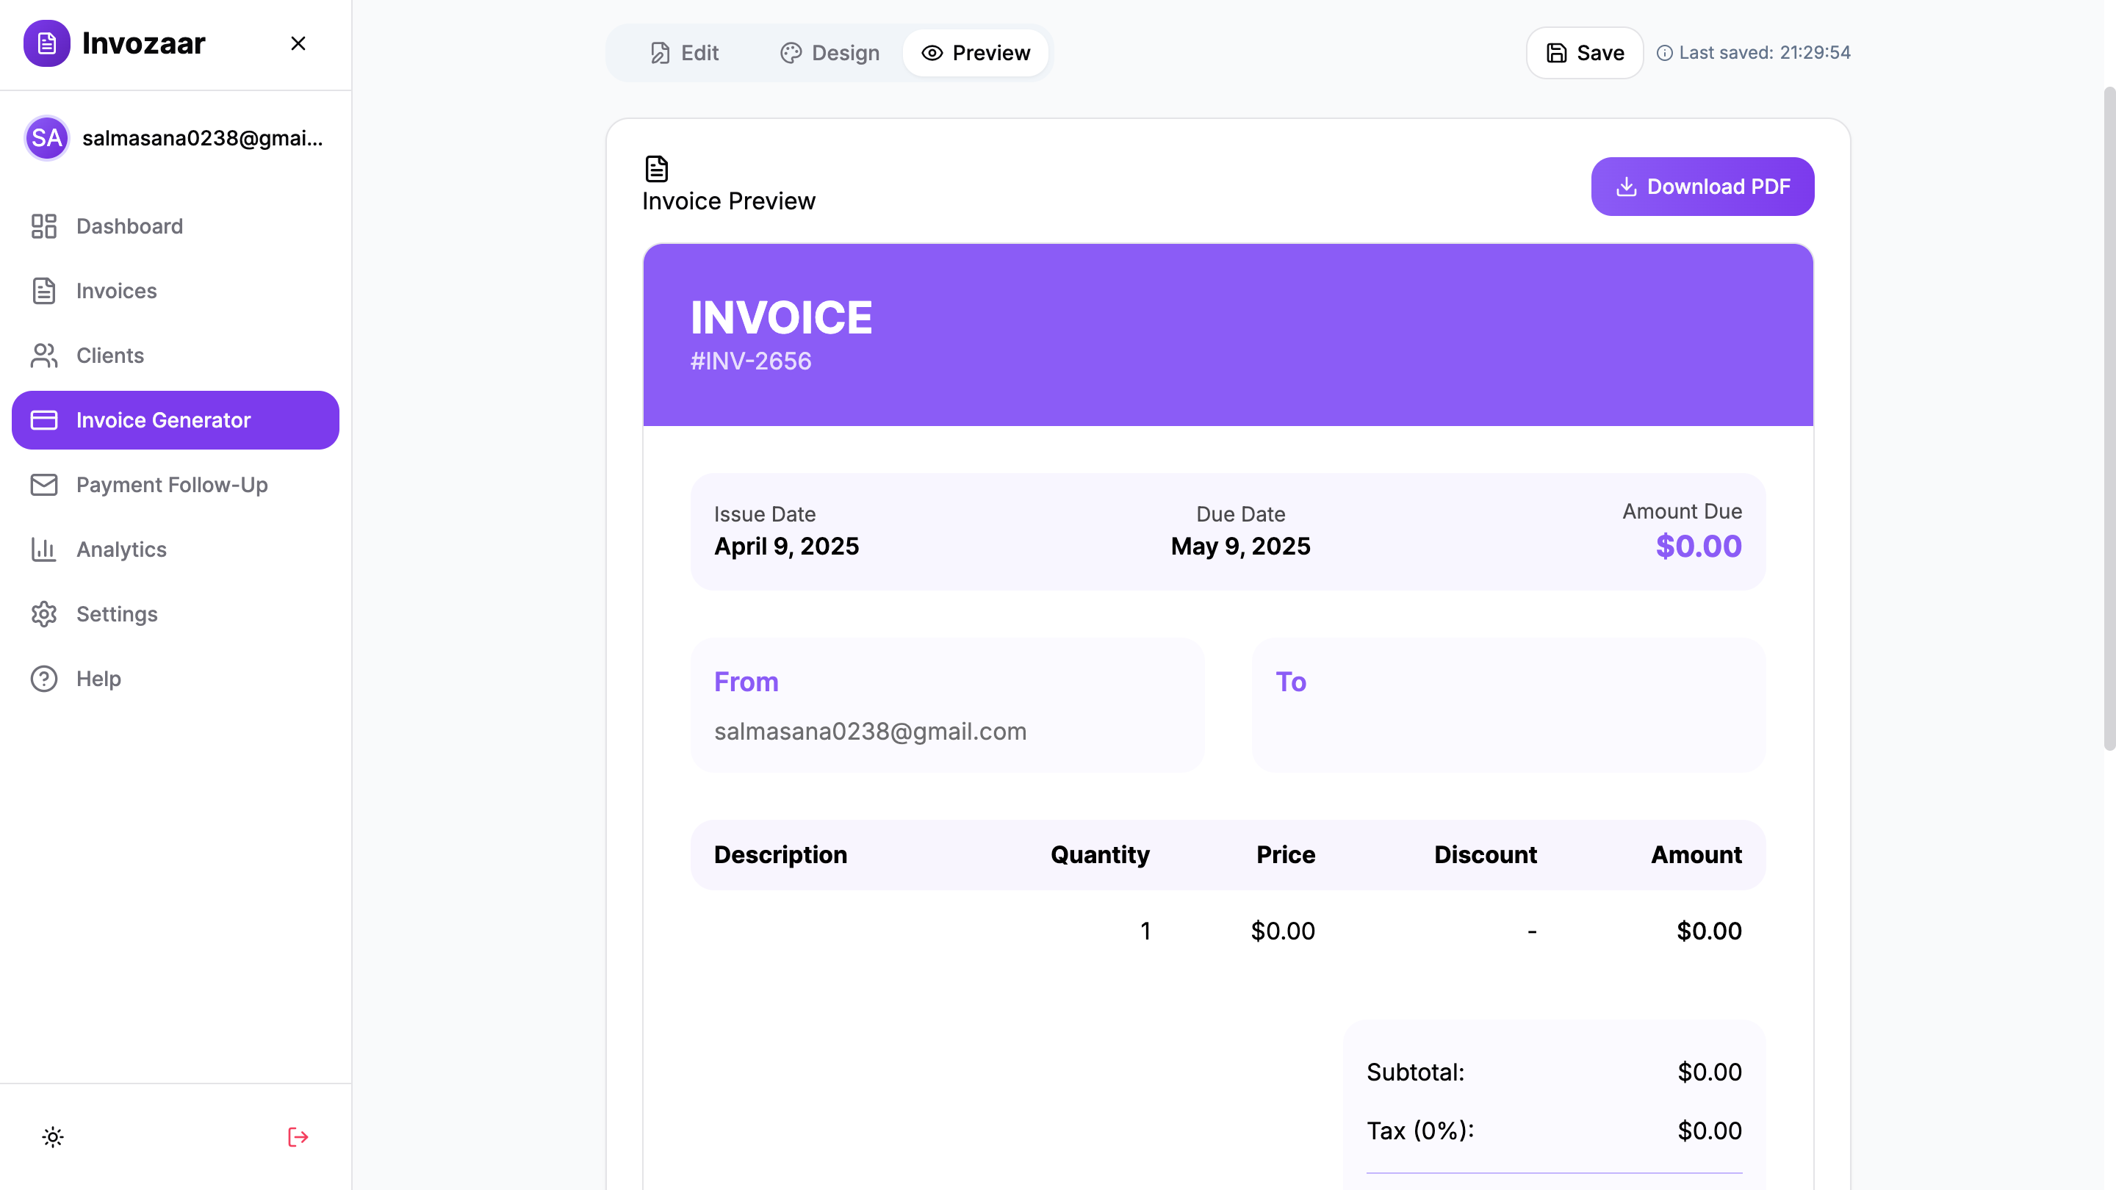Click the Help question mark icon

click(x=43, y=678)
